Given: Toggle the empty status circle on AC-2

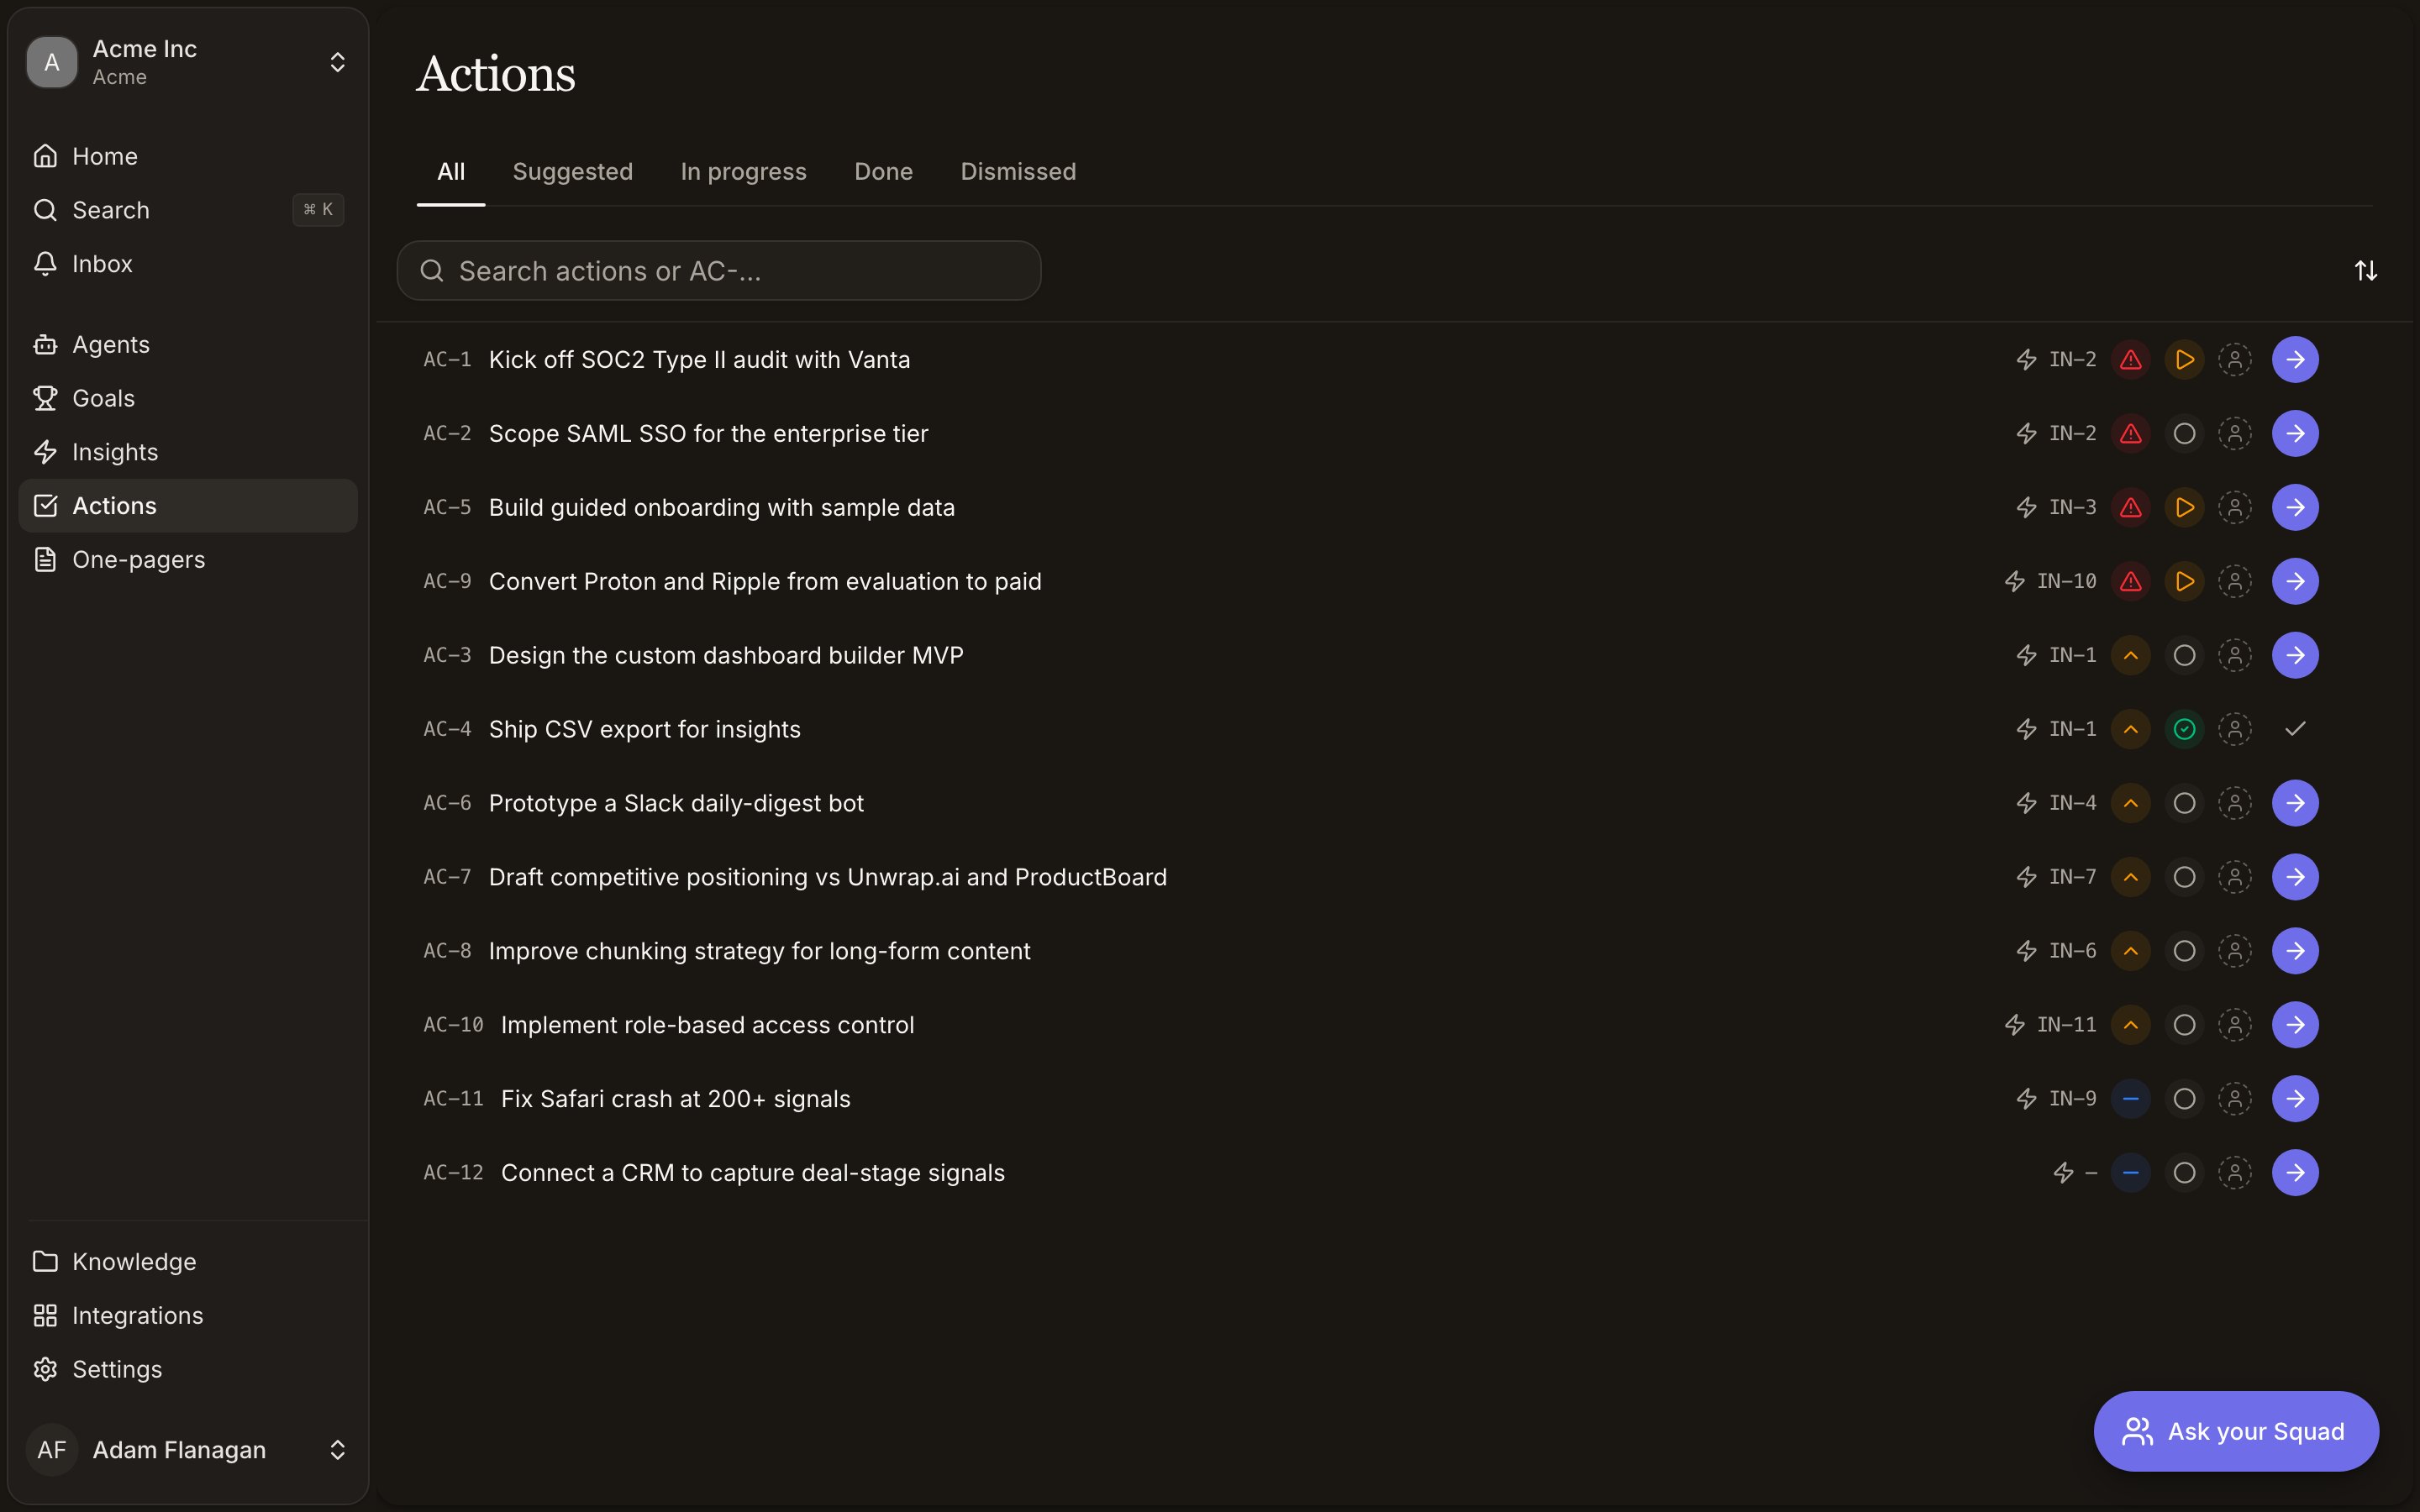Looking at the screenshot, I should point(2185,434).
